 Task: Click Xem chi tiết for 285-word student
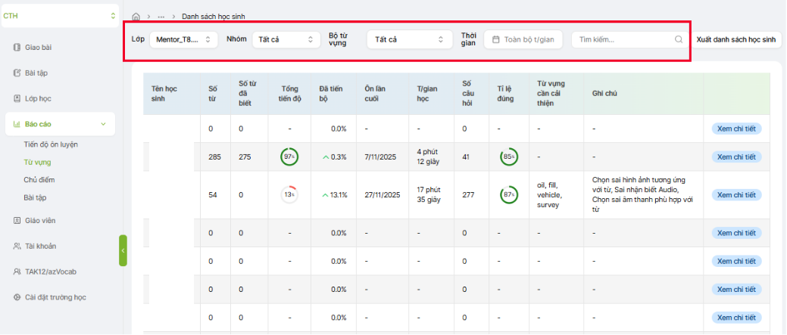point(736,157)
